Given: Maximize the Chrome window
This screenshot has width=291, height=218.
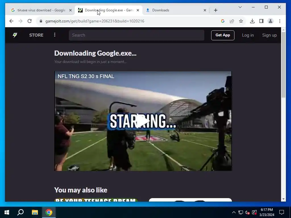Looking at the screenshot, I should coord(266,7).
